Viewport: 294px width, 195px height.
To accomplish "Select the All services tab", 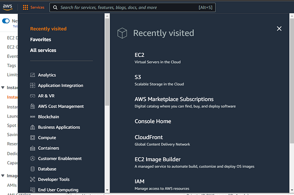I will pyautogui.click(x=43, y=50).
